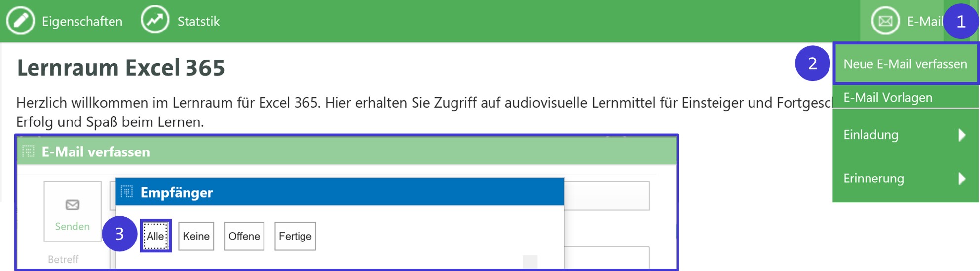Click the Eigenschaften pencil icon
Viewport: 980px width, 271px height.
click(x=20, y=21)
